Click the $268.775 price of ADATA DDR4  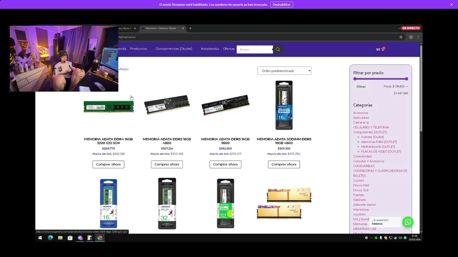108,148
